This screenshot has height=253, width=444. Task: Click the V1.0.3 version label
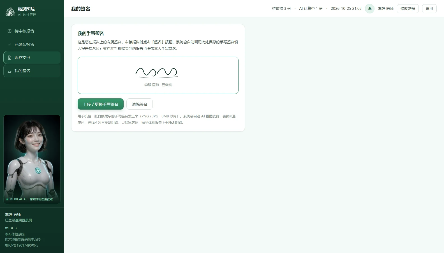[x=11, y=228]
